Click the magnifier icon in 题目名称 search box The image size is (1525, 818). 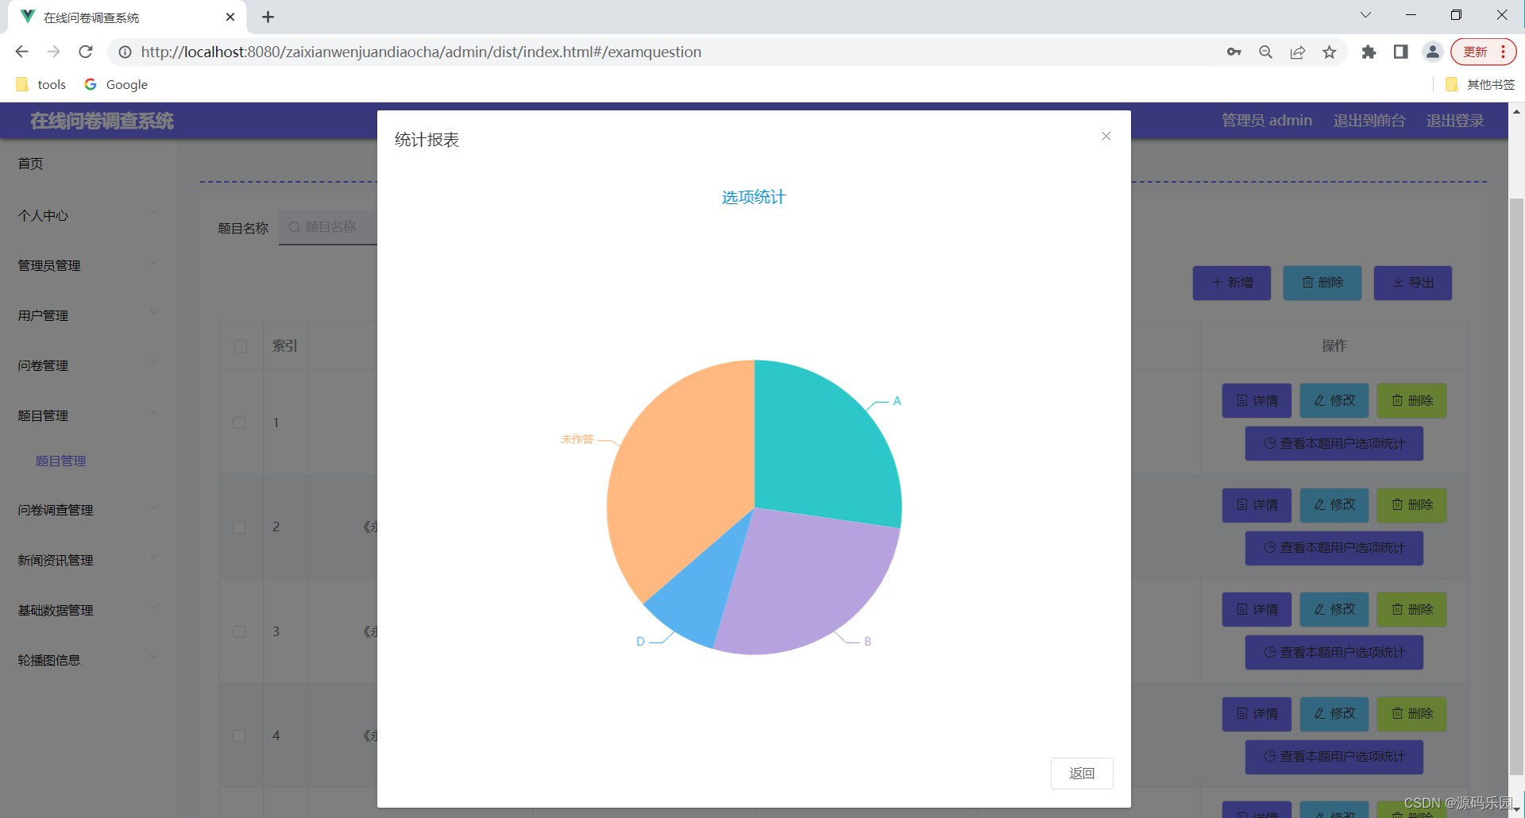(294, 227)
